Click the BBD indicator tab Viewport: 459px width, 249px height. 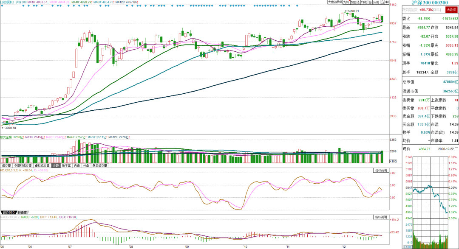tap(9, 213)
